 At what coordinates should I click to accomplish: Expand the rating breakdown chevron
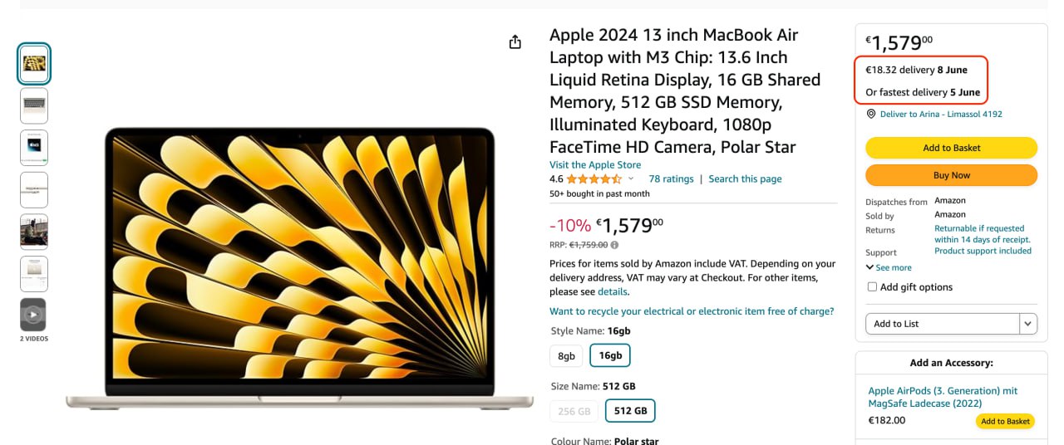631,178
